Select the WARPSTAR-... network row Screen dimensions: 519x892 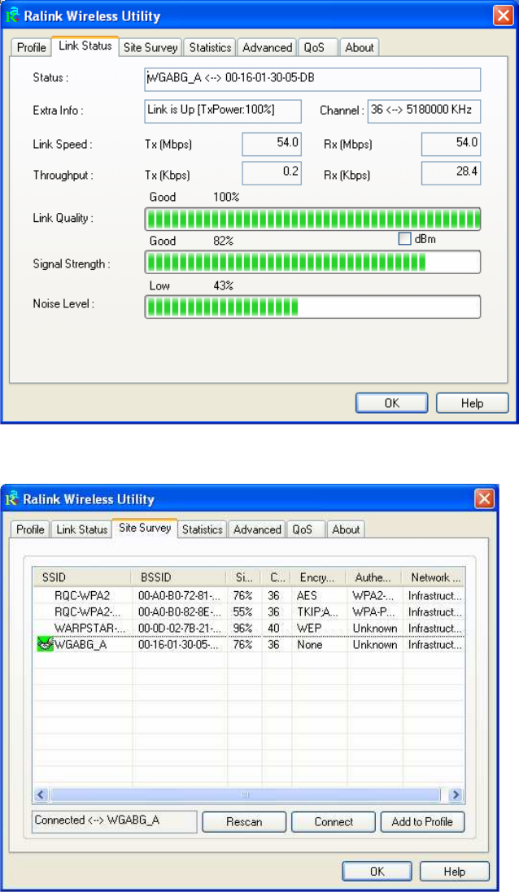(x=249, y=628)
